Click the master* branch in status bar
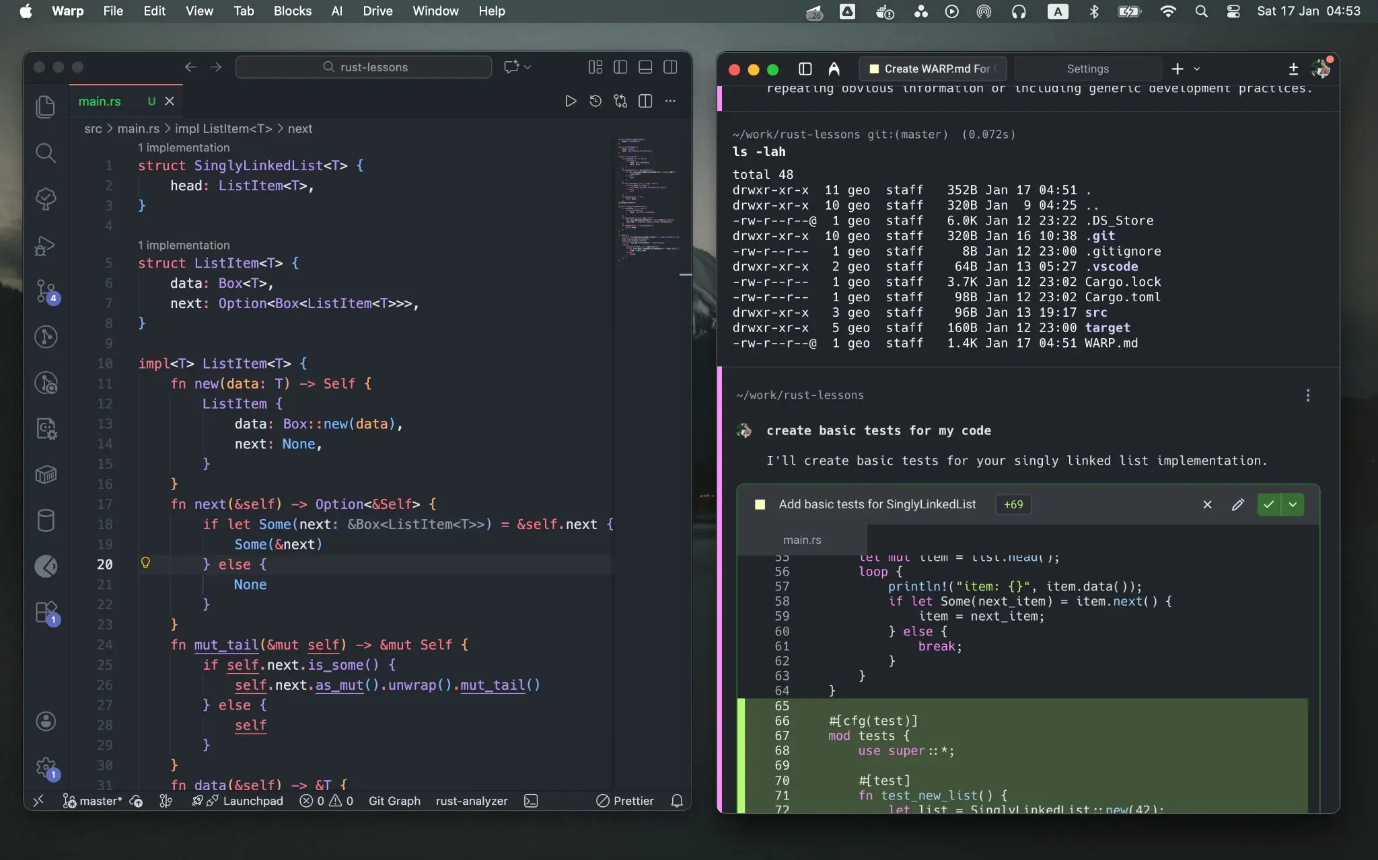The height and width of the screenshot is (860, 1378). tap(93, 801)
